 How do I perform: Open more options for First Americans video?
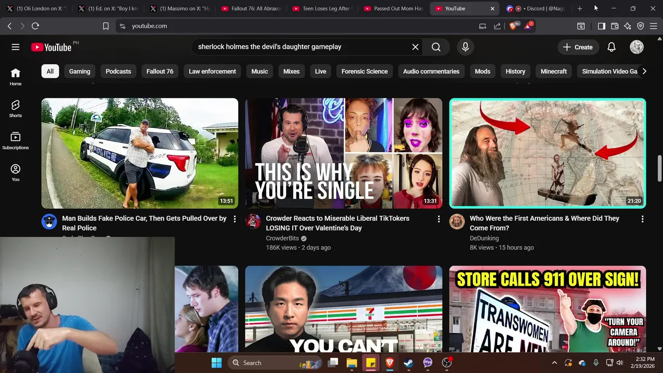pyautogui.click(x=642, y=219)
